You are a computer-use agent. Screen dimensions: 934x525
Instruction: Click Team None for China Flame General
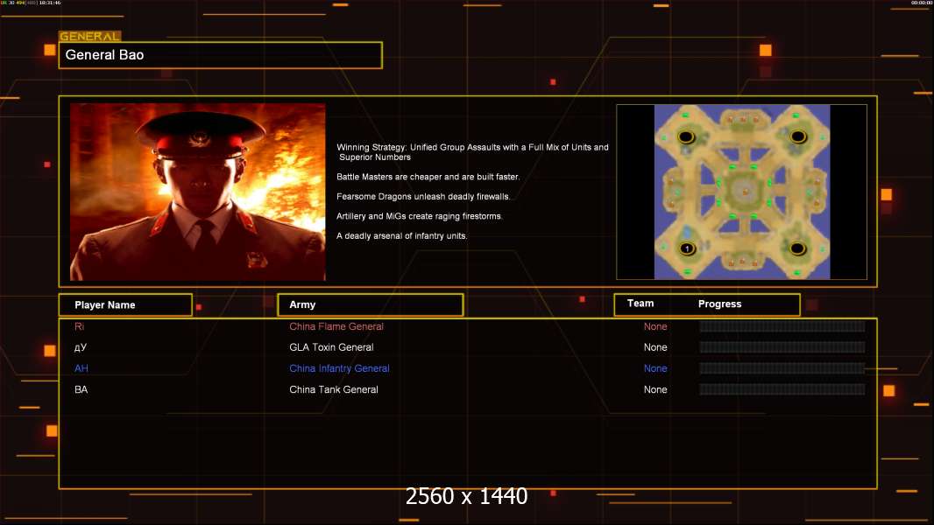coord(655,326)
